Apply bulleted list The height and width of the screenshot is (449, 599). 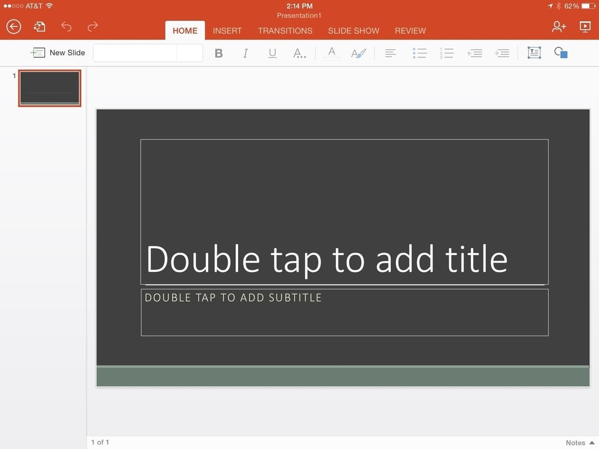click(x=419, y=53)
